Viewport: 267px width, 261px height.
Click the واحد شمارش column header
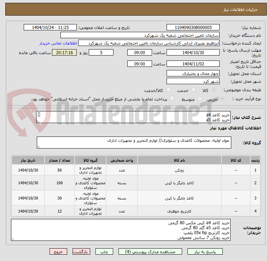[x=122, y=160]
